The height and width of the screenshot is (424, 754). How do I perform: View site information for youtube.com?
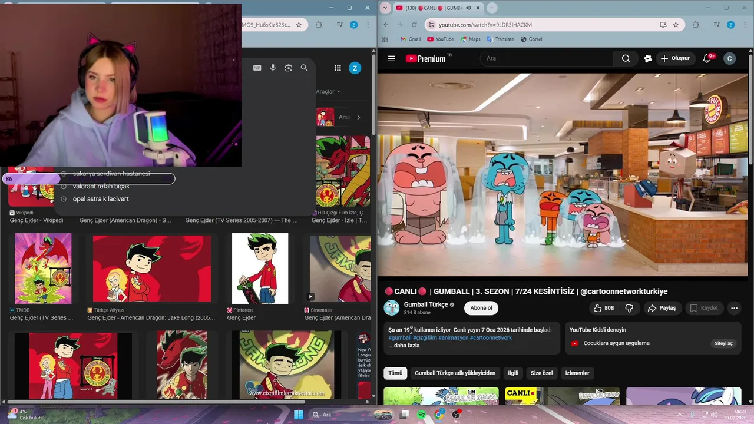[431, 25]
